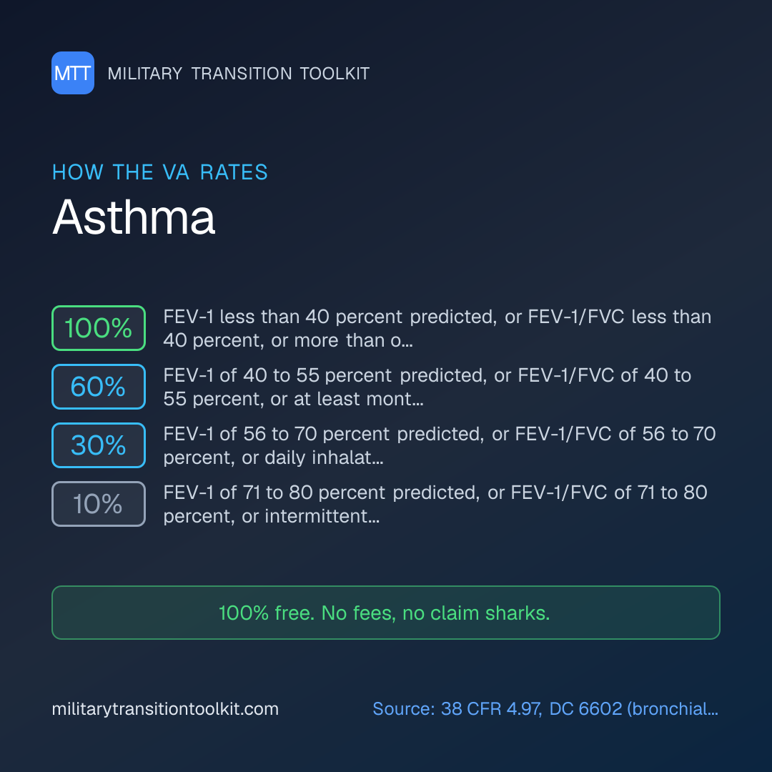Click 'FEV-1 of 56 to 70 percent' text
Viewport: 772px width, 772px height.
276,434
